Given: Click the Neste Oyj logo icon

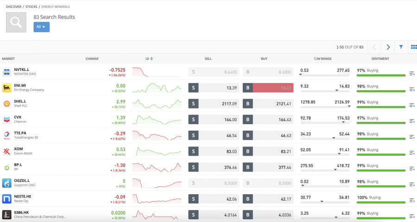Looking at the screenshot, I should pos(7,199).
